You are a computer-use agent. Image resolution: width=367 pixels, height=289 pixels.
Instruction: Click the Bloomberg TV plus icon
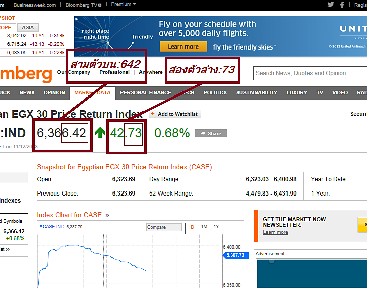100,5
